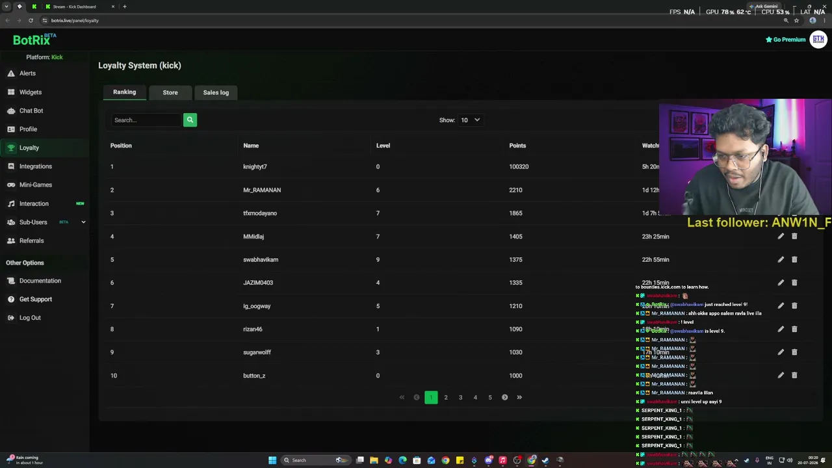Screen dimensions: 832x468
Task: Click the name knightyt7 in the ranking
Action: click(255, 166)
